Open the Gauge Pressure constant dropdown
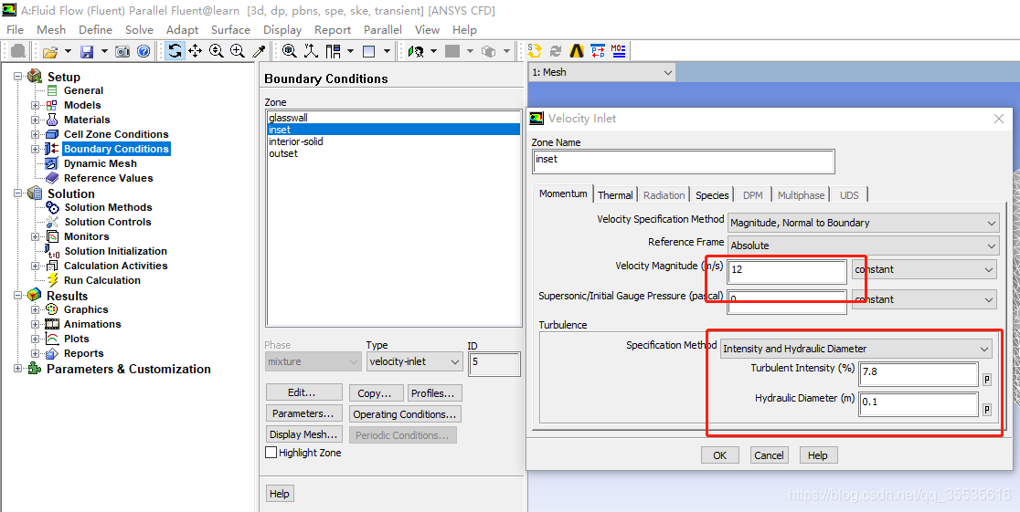1020x512 pixels. click(x=924, y=299)
